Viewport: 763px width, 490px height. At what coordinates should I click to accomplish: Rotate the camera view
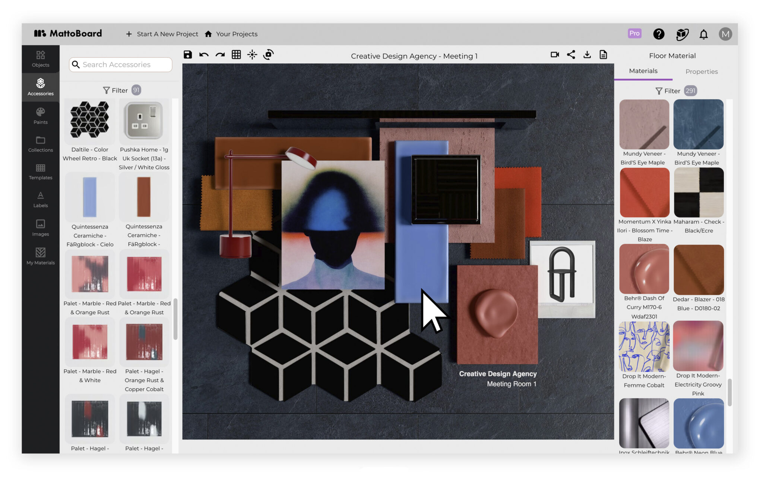269,54
